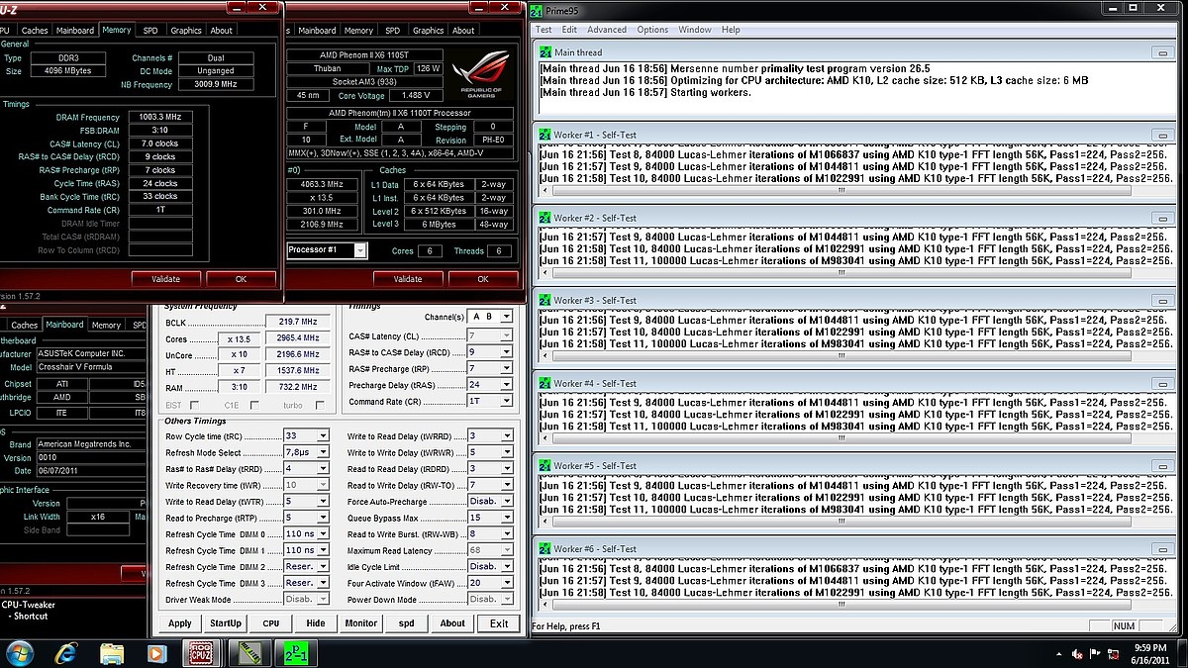Toggle the EIST checkbox
The width and height of the screenshot is (1188, 668).
pos(194,405)
